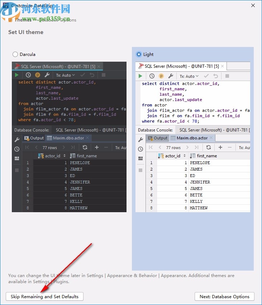
Task: Click green run icon in Darcula preview
Action: pos(16,75)
